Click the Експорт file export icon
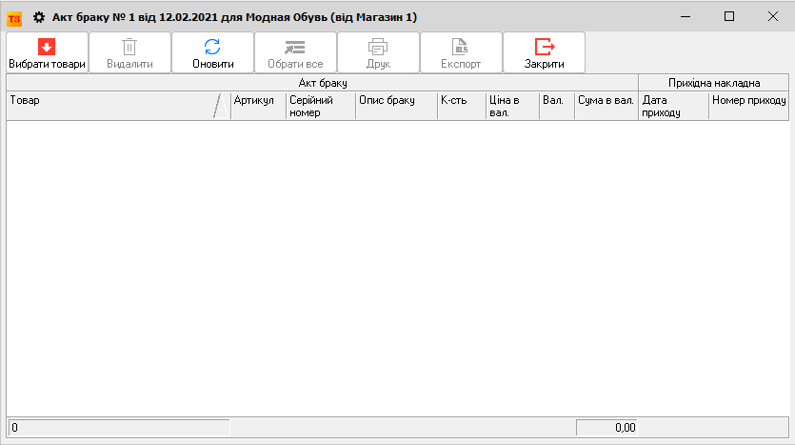795x445 pixels. 460,47
